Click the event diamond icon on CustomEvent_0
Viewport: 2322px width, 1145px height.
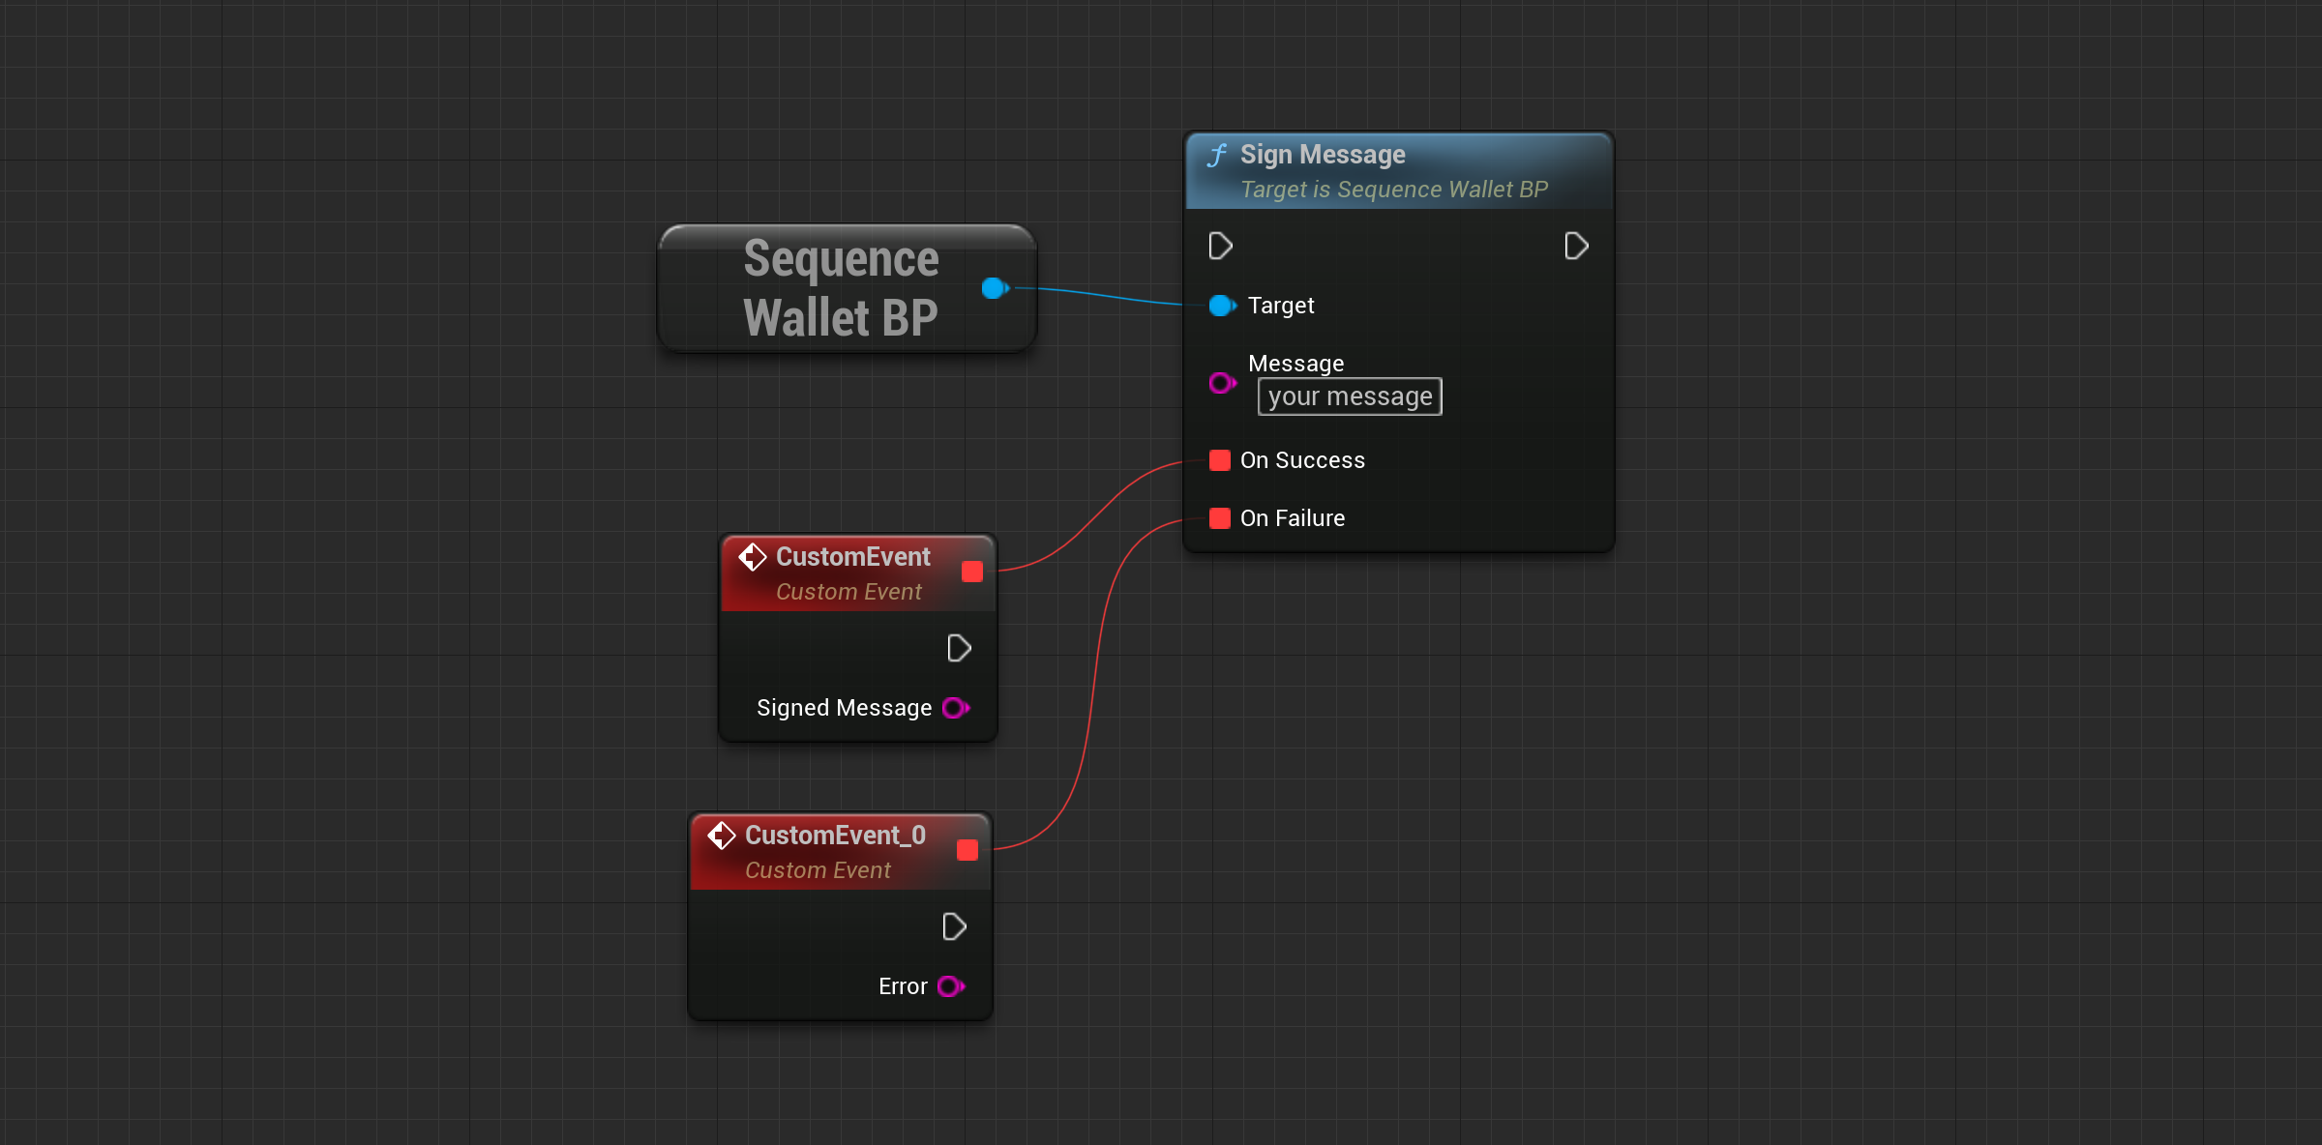pos(722,836)
